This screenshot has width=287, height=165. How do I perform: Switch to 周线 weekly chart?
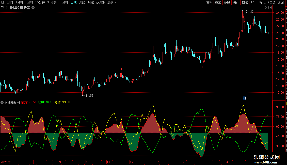82,2
